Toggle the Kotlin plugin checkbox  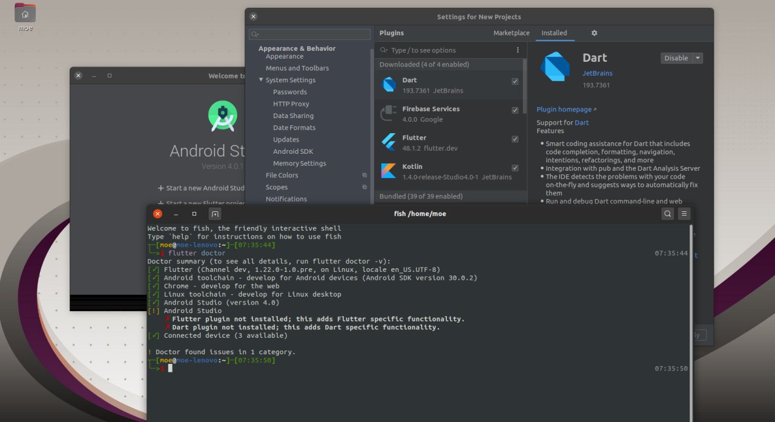click(515, 168)
